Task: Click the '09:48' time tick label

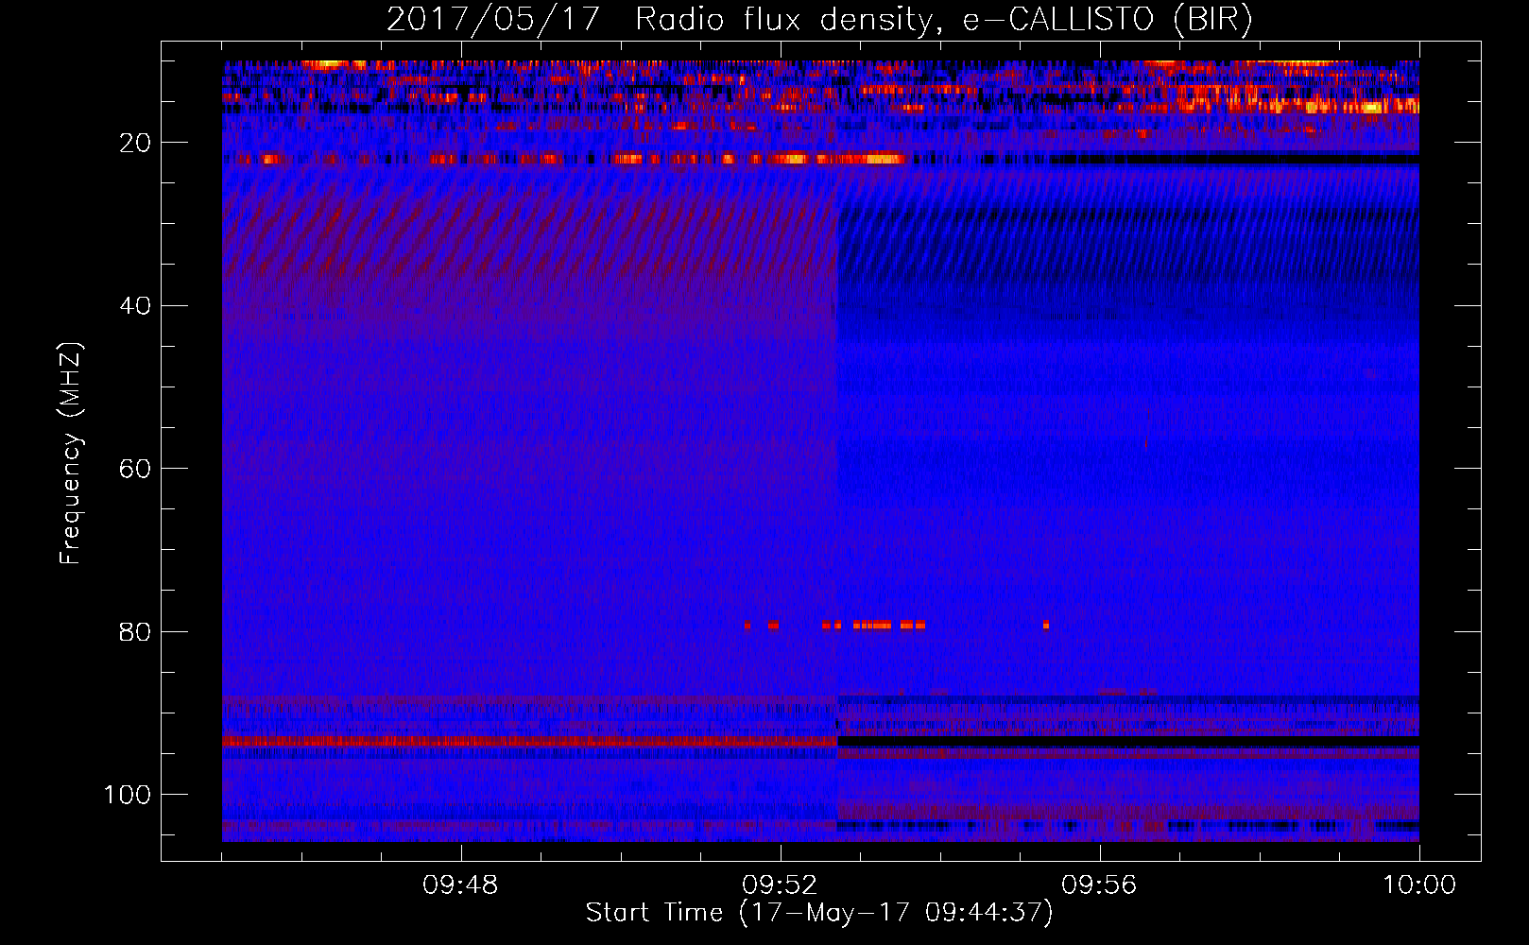Action: 460,885
